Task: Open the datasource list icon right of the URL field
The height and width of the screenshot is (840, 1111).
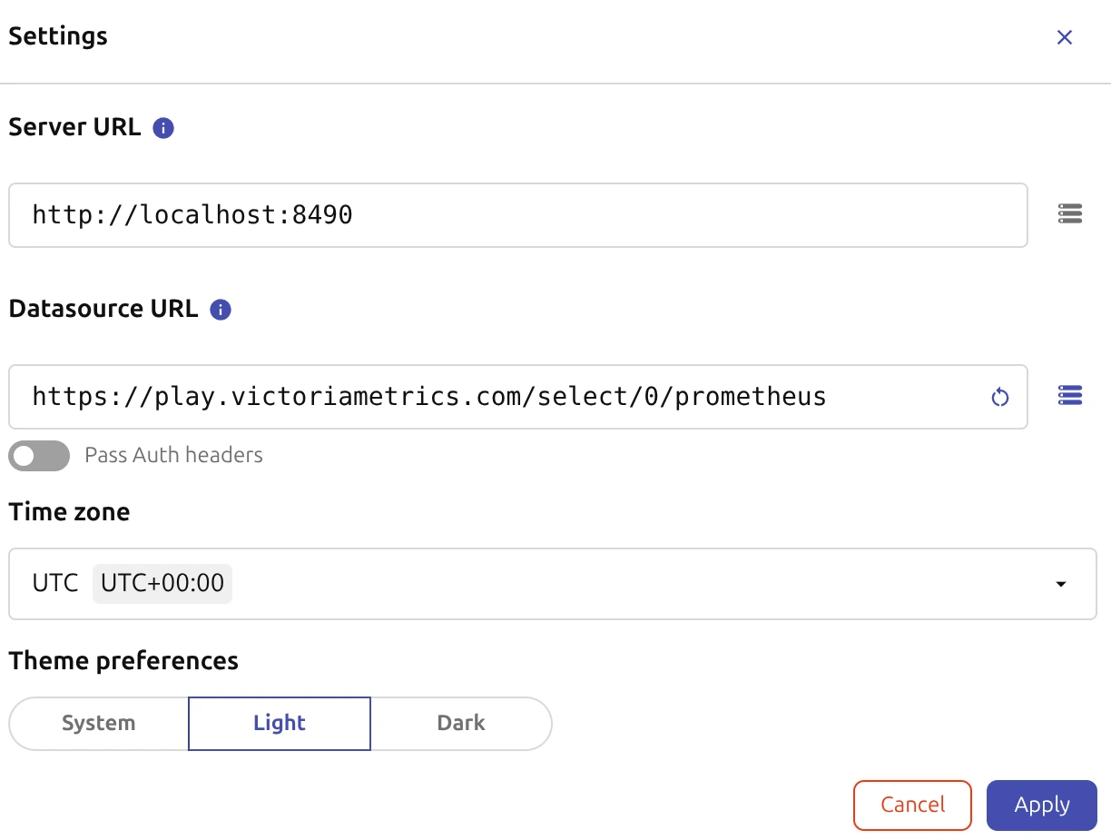Action: [1070, 396]
